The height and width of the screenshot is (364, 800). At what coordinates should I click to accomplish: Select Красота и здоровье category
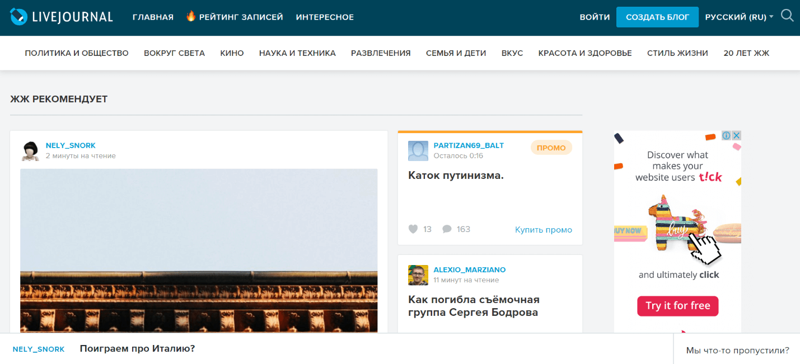point(585,53)
